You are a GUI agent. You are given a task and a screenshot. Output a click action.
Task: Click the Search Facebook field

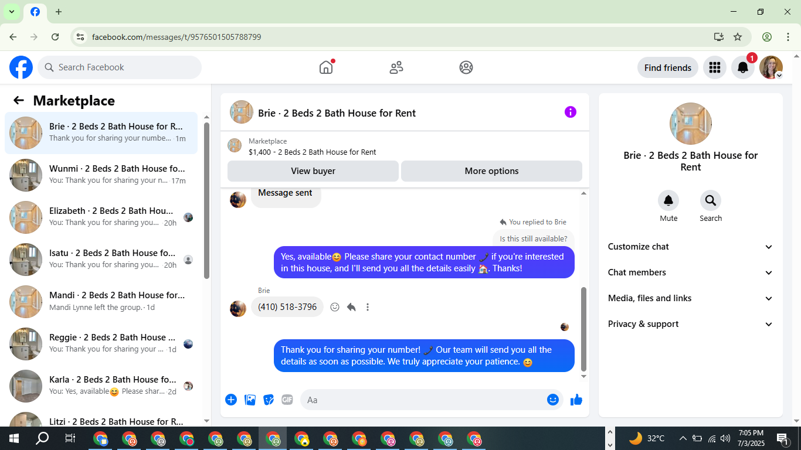[x=120, y=67]
